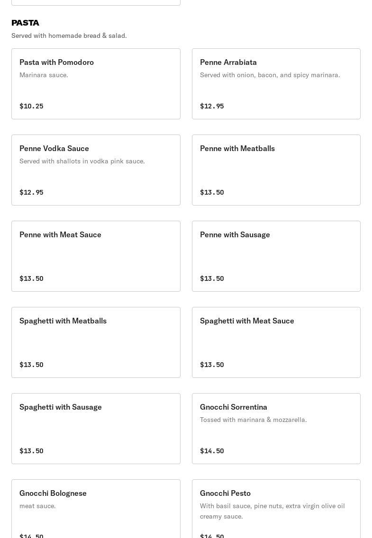Open the Penne with Meat Sauce card
The width and height of the screenshot is (372, 538).
[x=96, y=256]
